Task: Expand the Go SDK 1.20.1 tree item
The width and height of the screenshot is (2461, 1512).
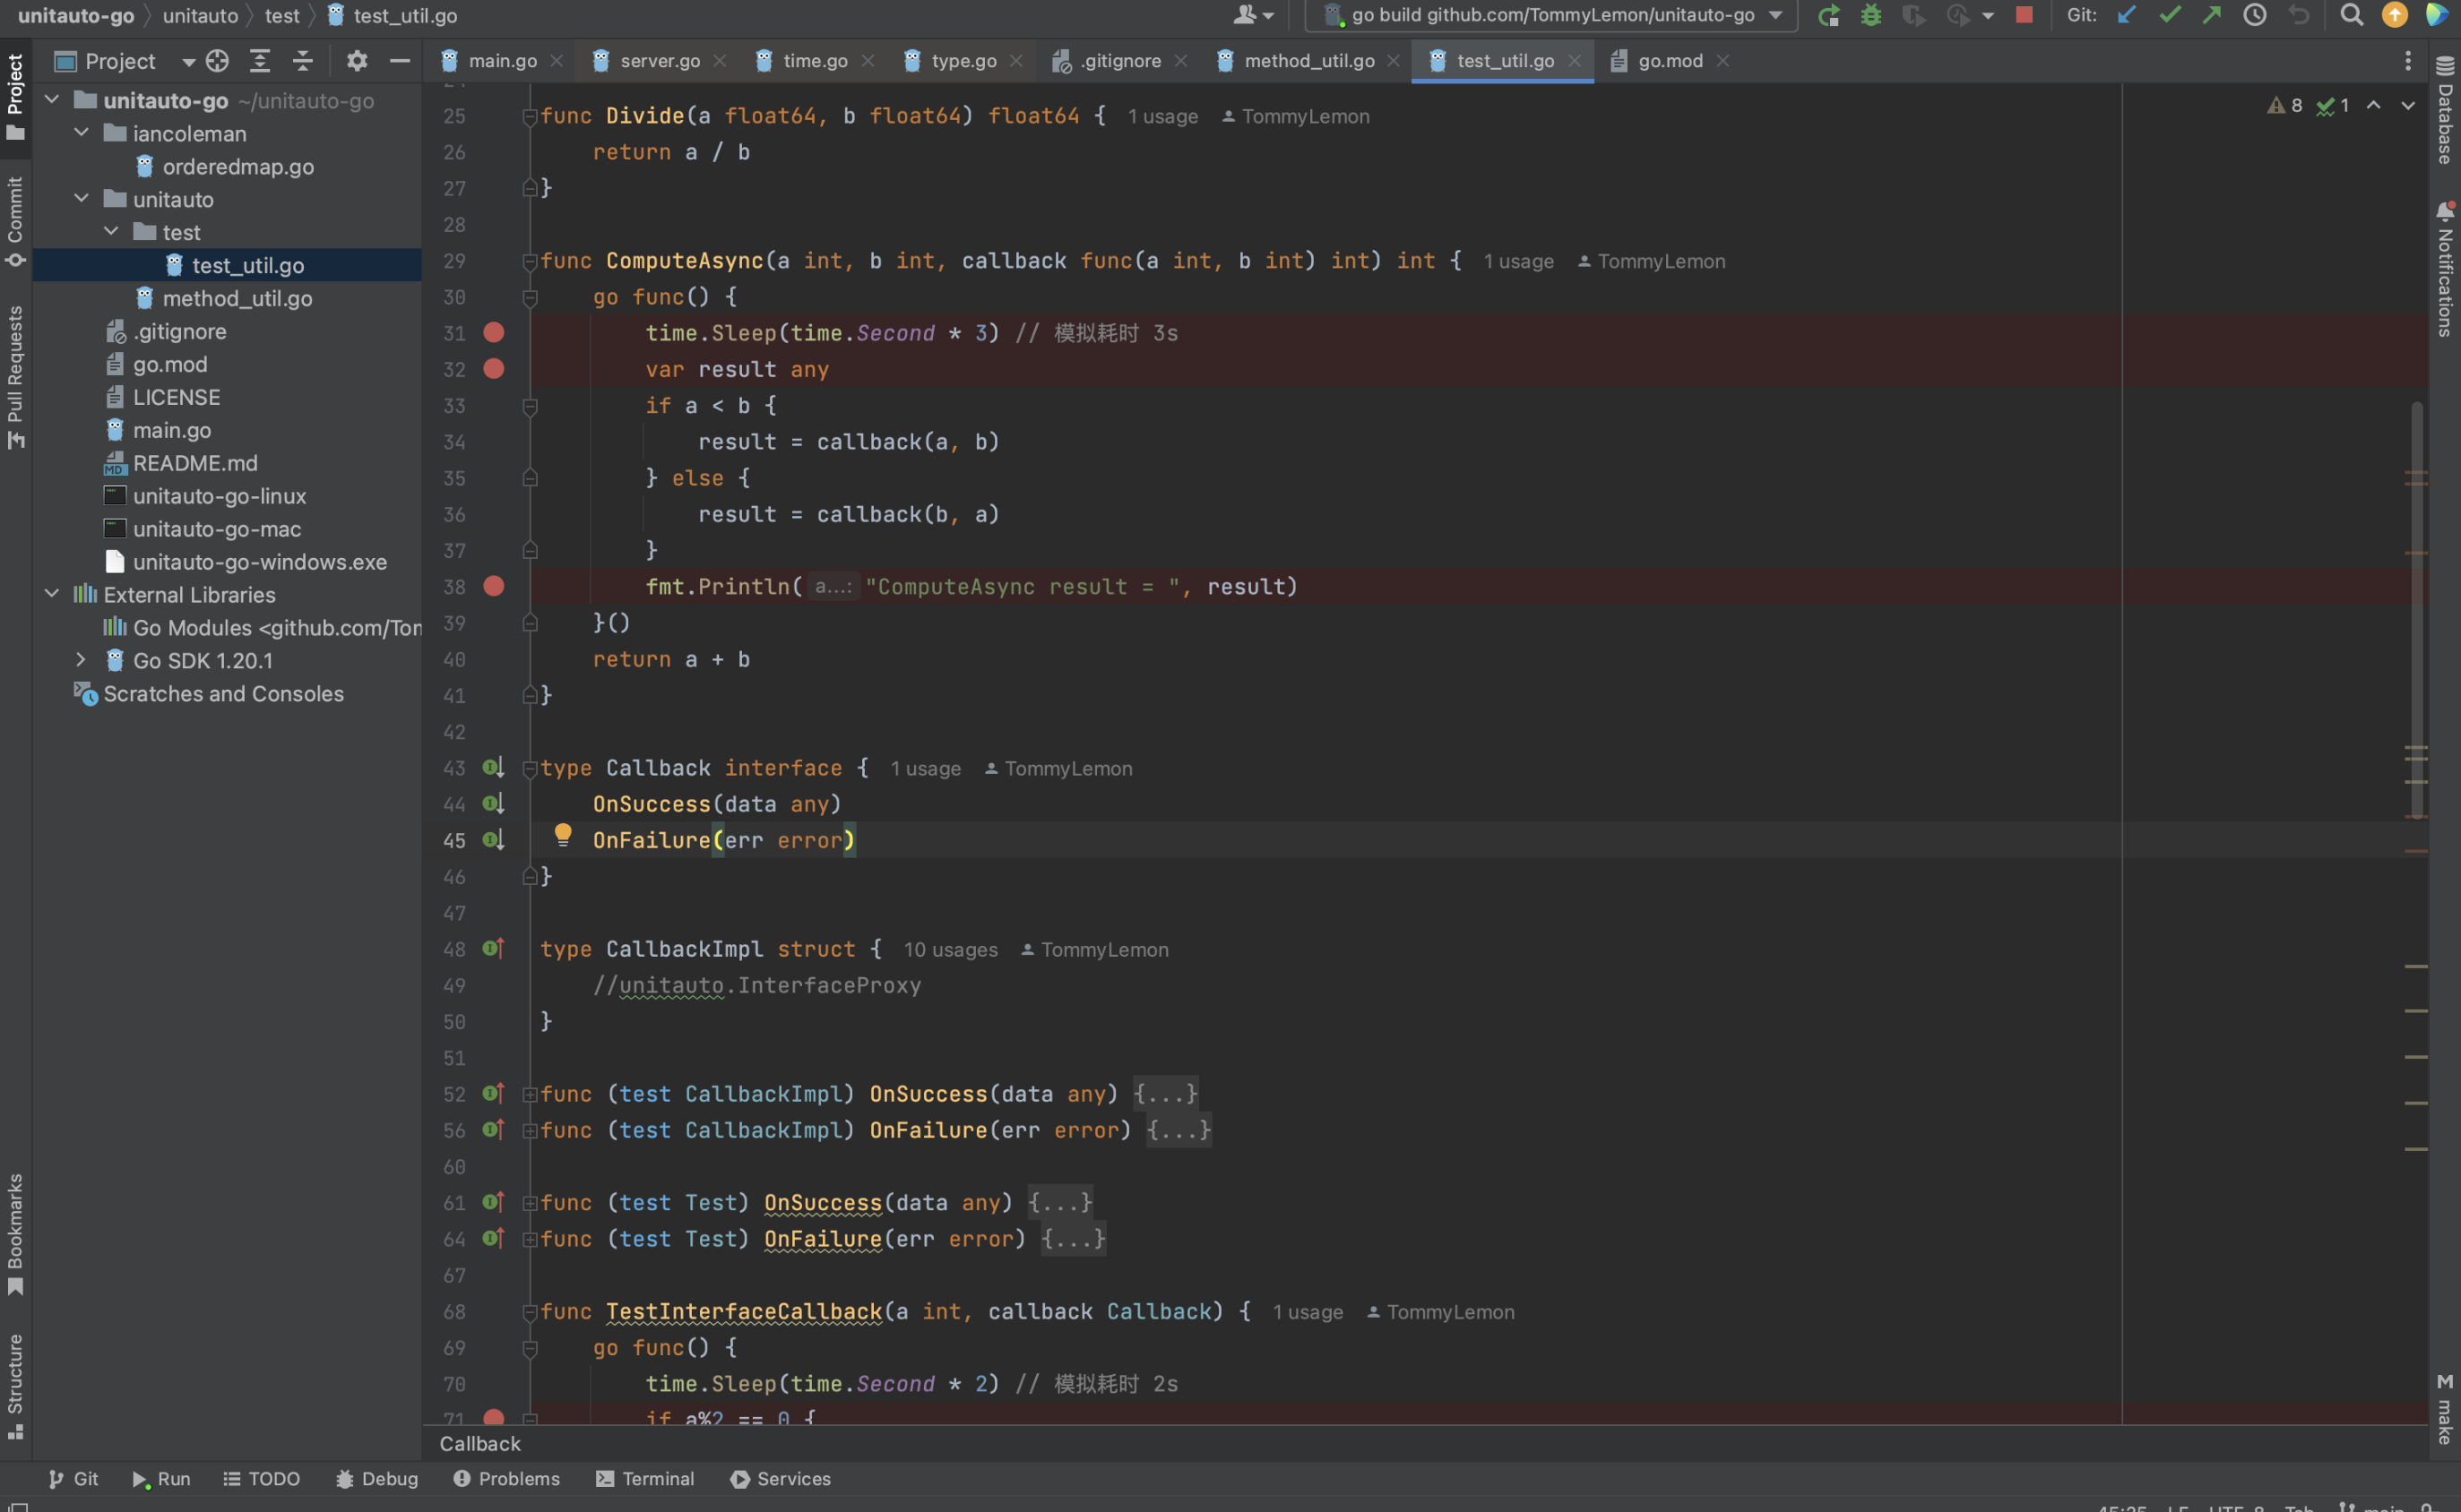Action: click(79, 660)
